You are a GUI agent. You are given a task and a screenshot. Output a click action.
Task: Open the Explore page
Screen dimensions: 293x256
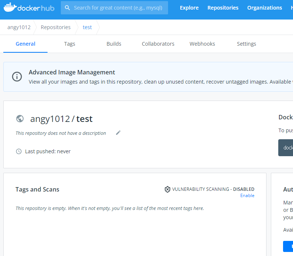tap(189, 8)
